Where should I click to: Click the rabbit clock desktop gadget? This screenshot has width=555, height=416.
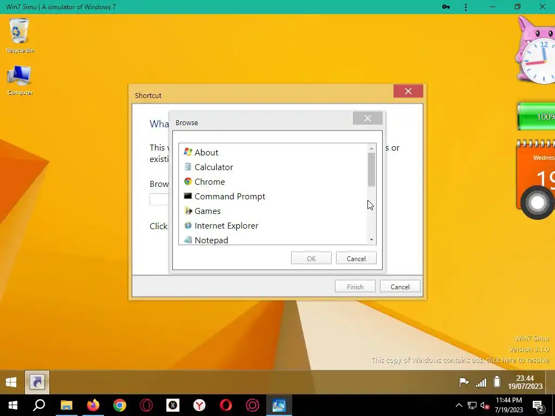(x=535, y=50)
